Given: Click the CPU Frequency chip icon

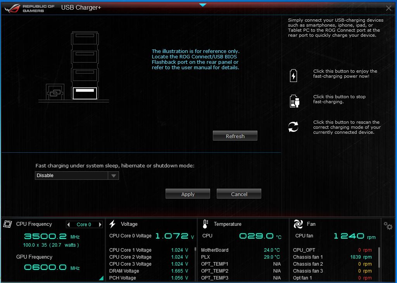Looking at the screenshot, I should (8, 224).
